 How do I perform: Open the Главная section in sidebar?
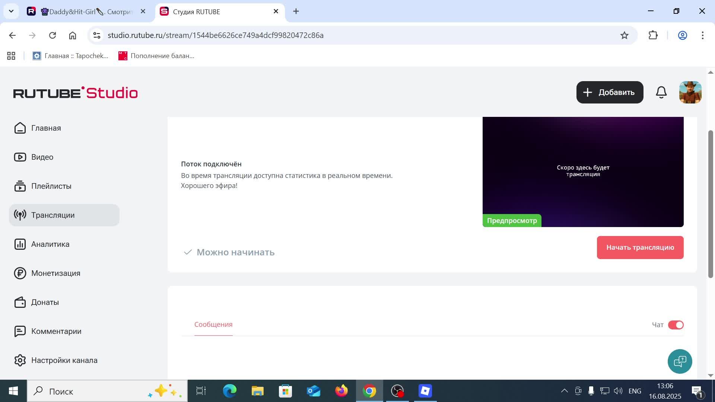tap(45, 128)
